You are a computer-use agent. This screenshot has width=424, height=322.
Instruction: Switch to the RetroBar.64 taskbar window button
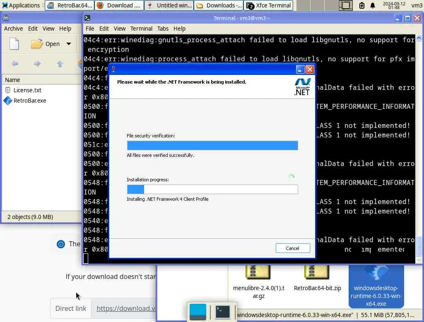click(x=70, y=5)
